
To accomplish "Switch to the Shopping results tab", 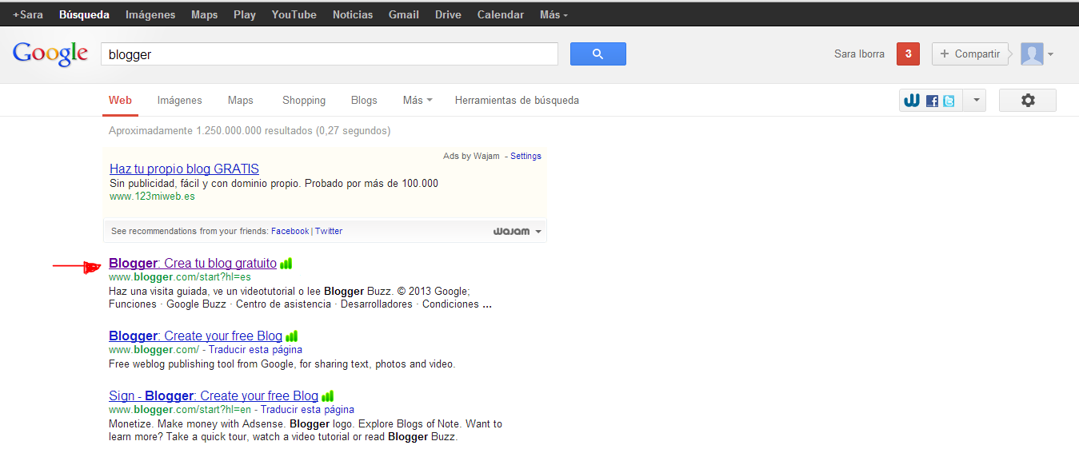I will 304,100.
